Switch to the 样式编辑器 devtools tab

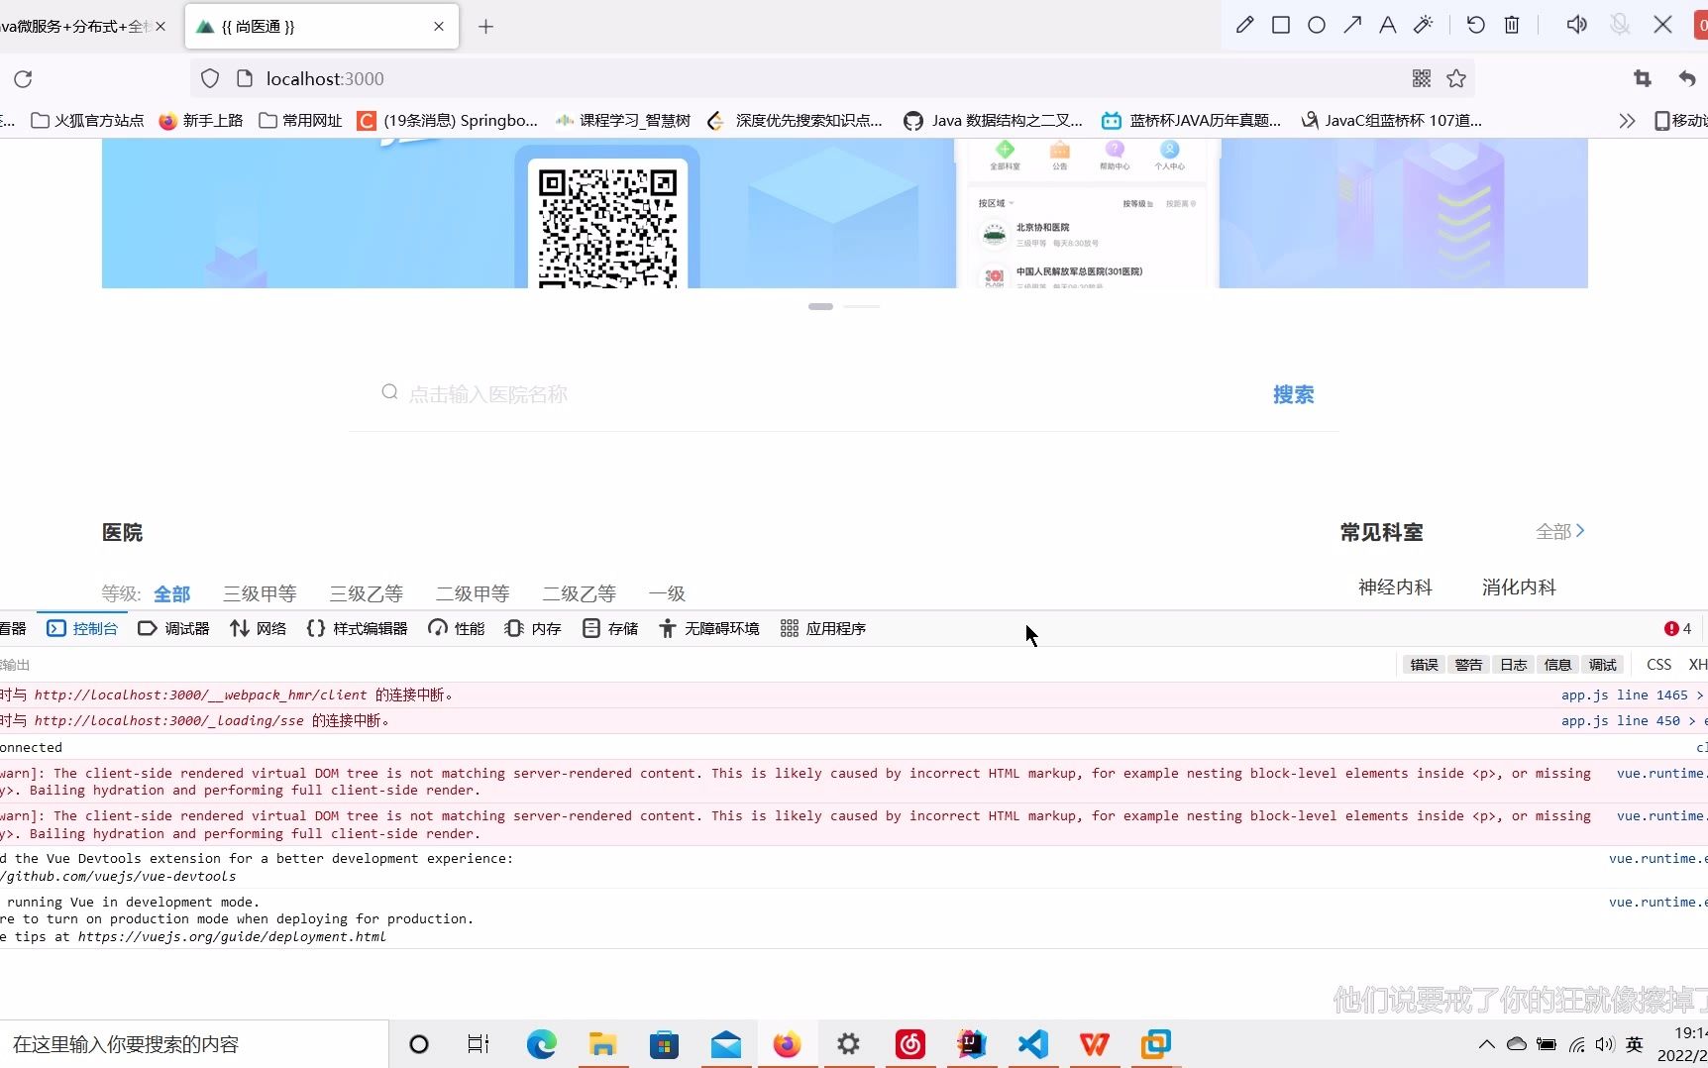pyautogui.click(x=358, y=628)
